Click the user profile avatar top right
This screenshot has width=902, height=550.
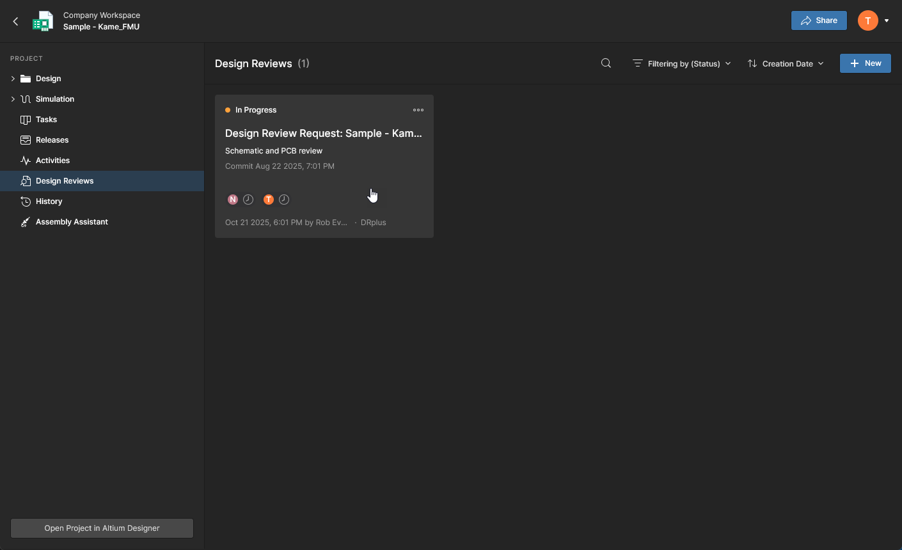[x=867, y=20]
